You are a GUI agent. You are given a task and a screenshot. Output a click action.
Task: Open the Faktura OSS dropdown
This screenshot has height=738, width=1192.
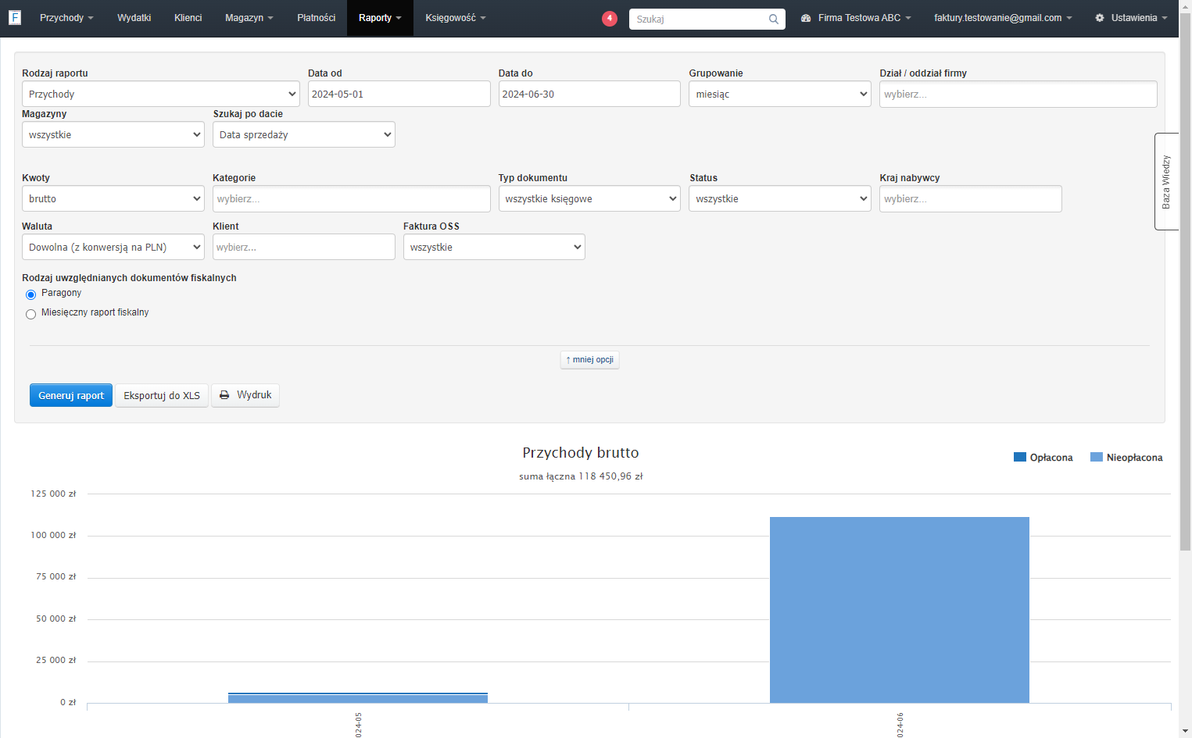pyautogui.click(x=494, y=247)
